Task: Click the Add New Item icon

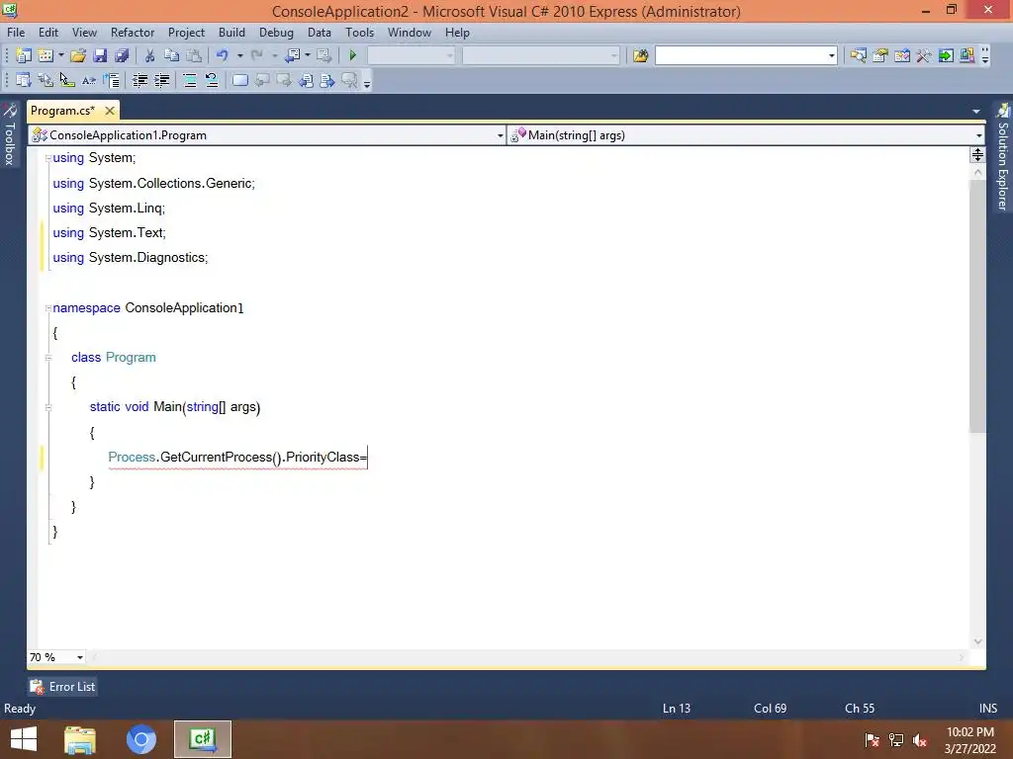Action: pos(46,55)
